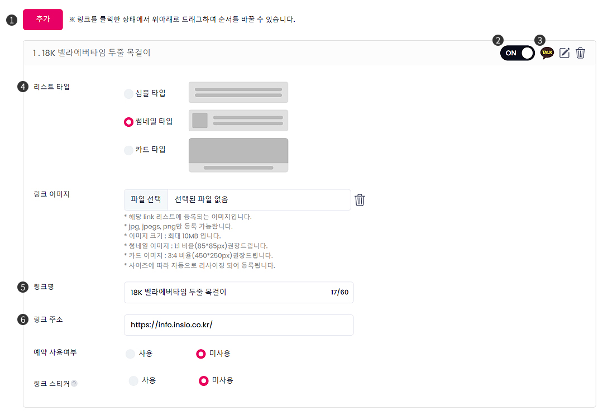Choose 미사용 for 예약 사용여부
The width and height of the screenshot is (603, 420).
pyautogui.click(x=201, y=354)
